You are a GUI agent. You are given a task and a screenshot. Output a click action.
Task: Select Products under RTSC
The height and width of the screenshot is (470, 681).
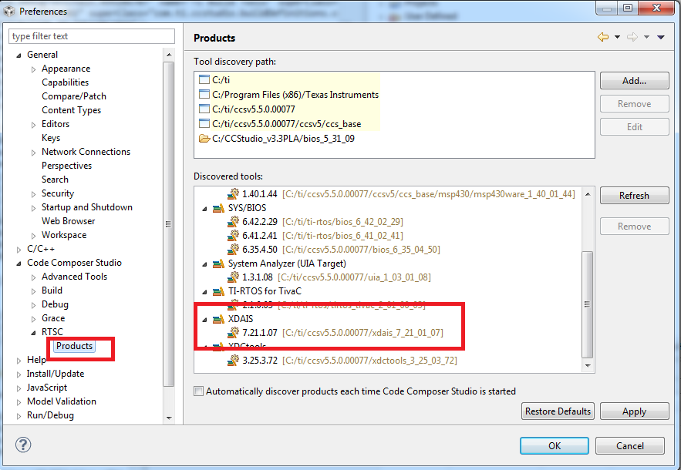[74, 346]
